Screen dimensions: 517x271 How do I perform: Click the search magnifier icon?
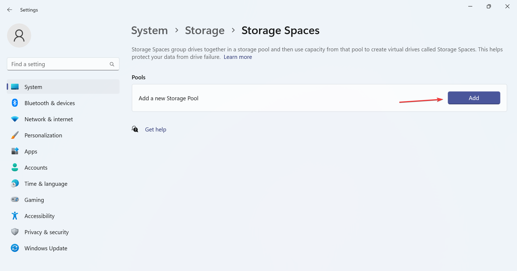112,64
